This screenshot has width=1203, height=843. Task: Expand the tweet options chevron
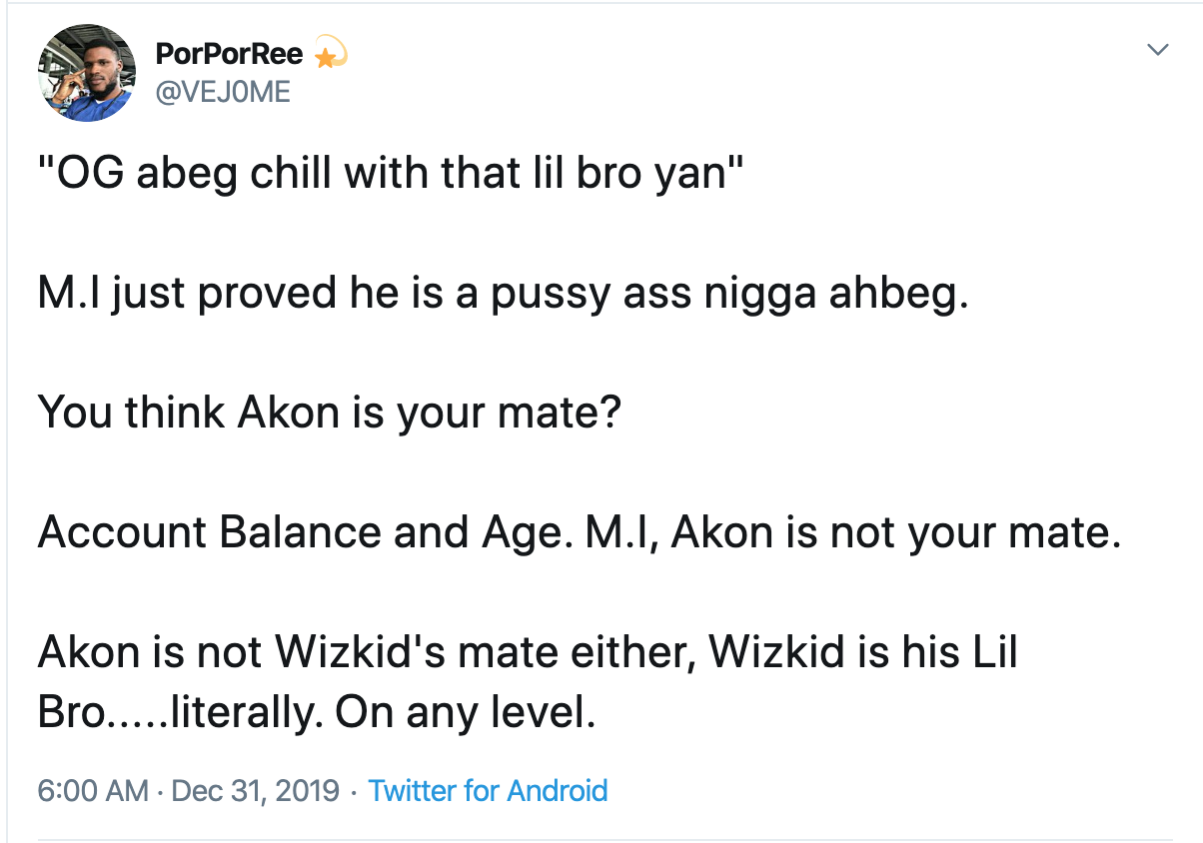(1158, 49)
